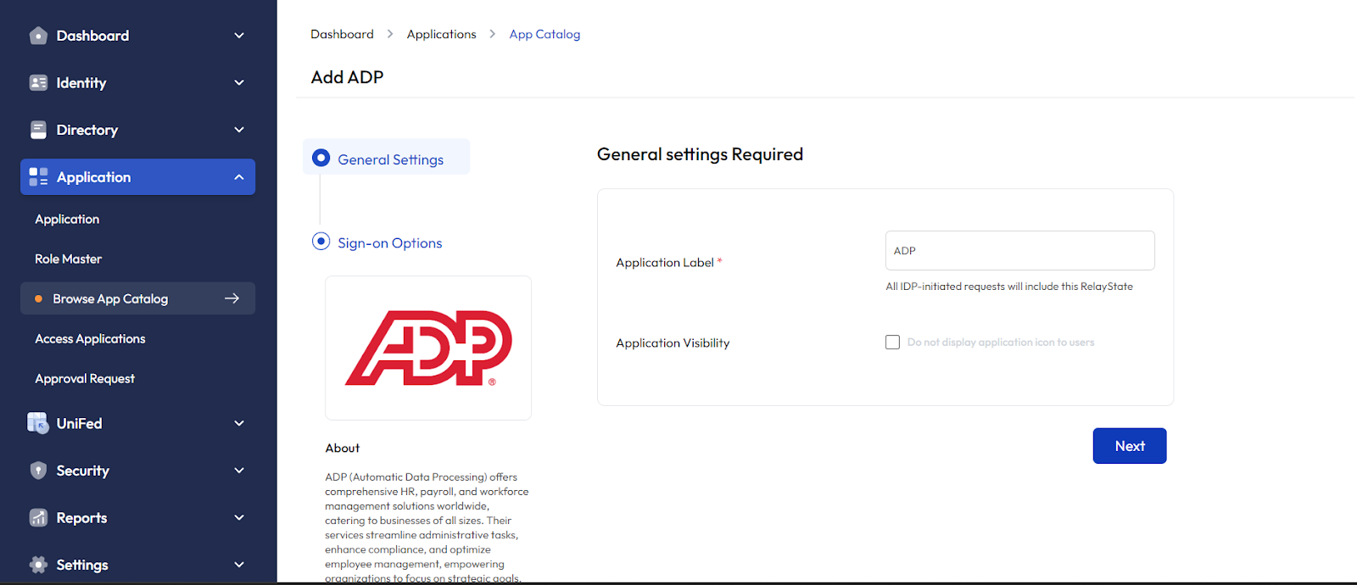Click the Identity card icon in sidebar

38,82
